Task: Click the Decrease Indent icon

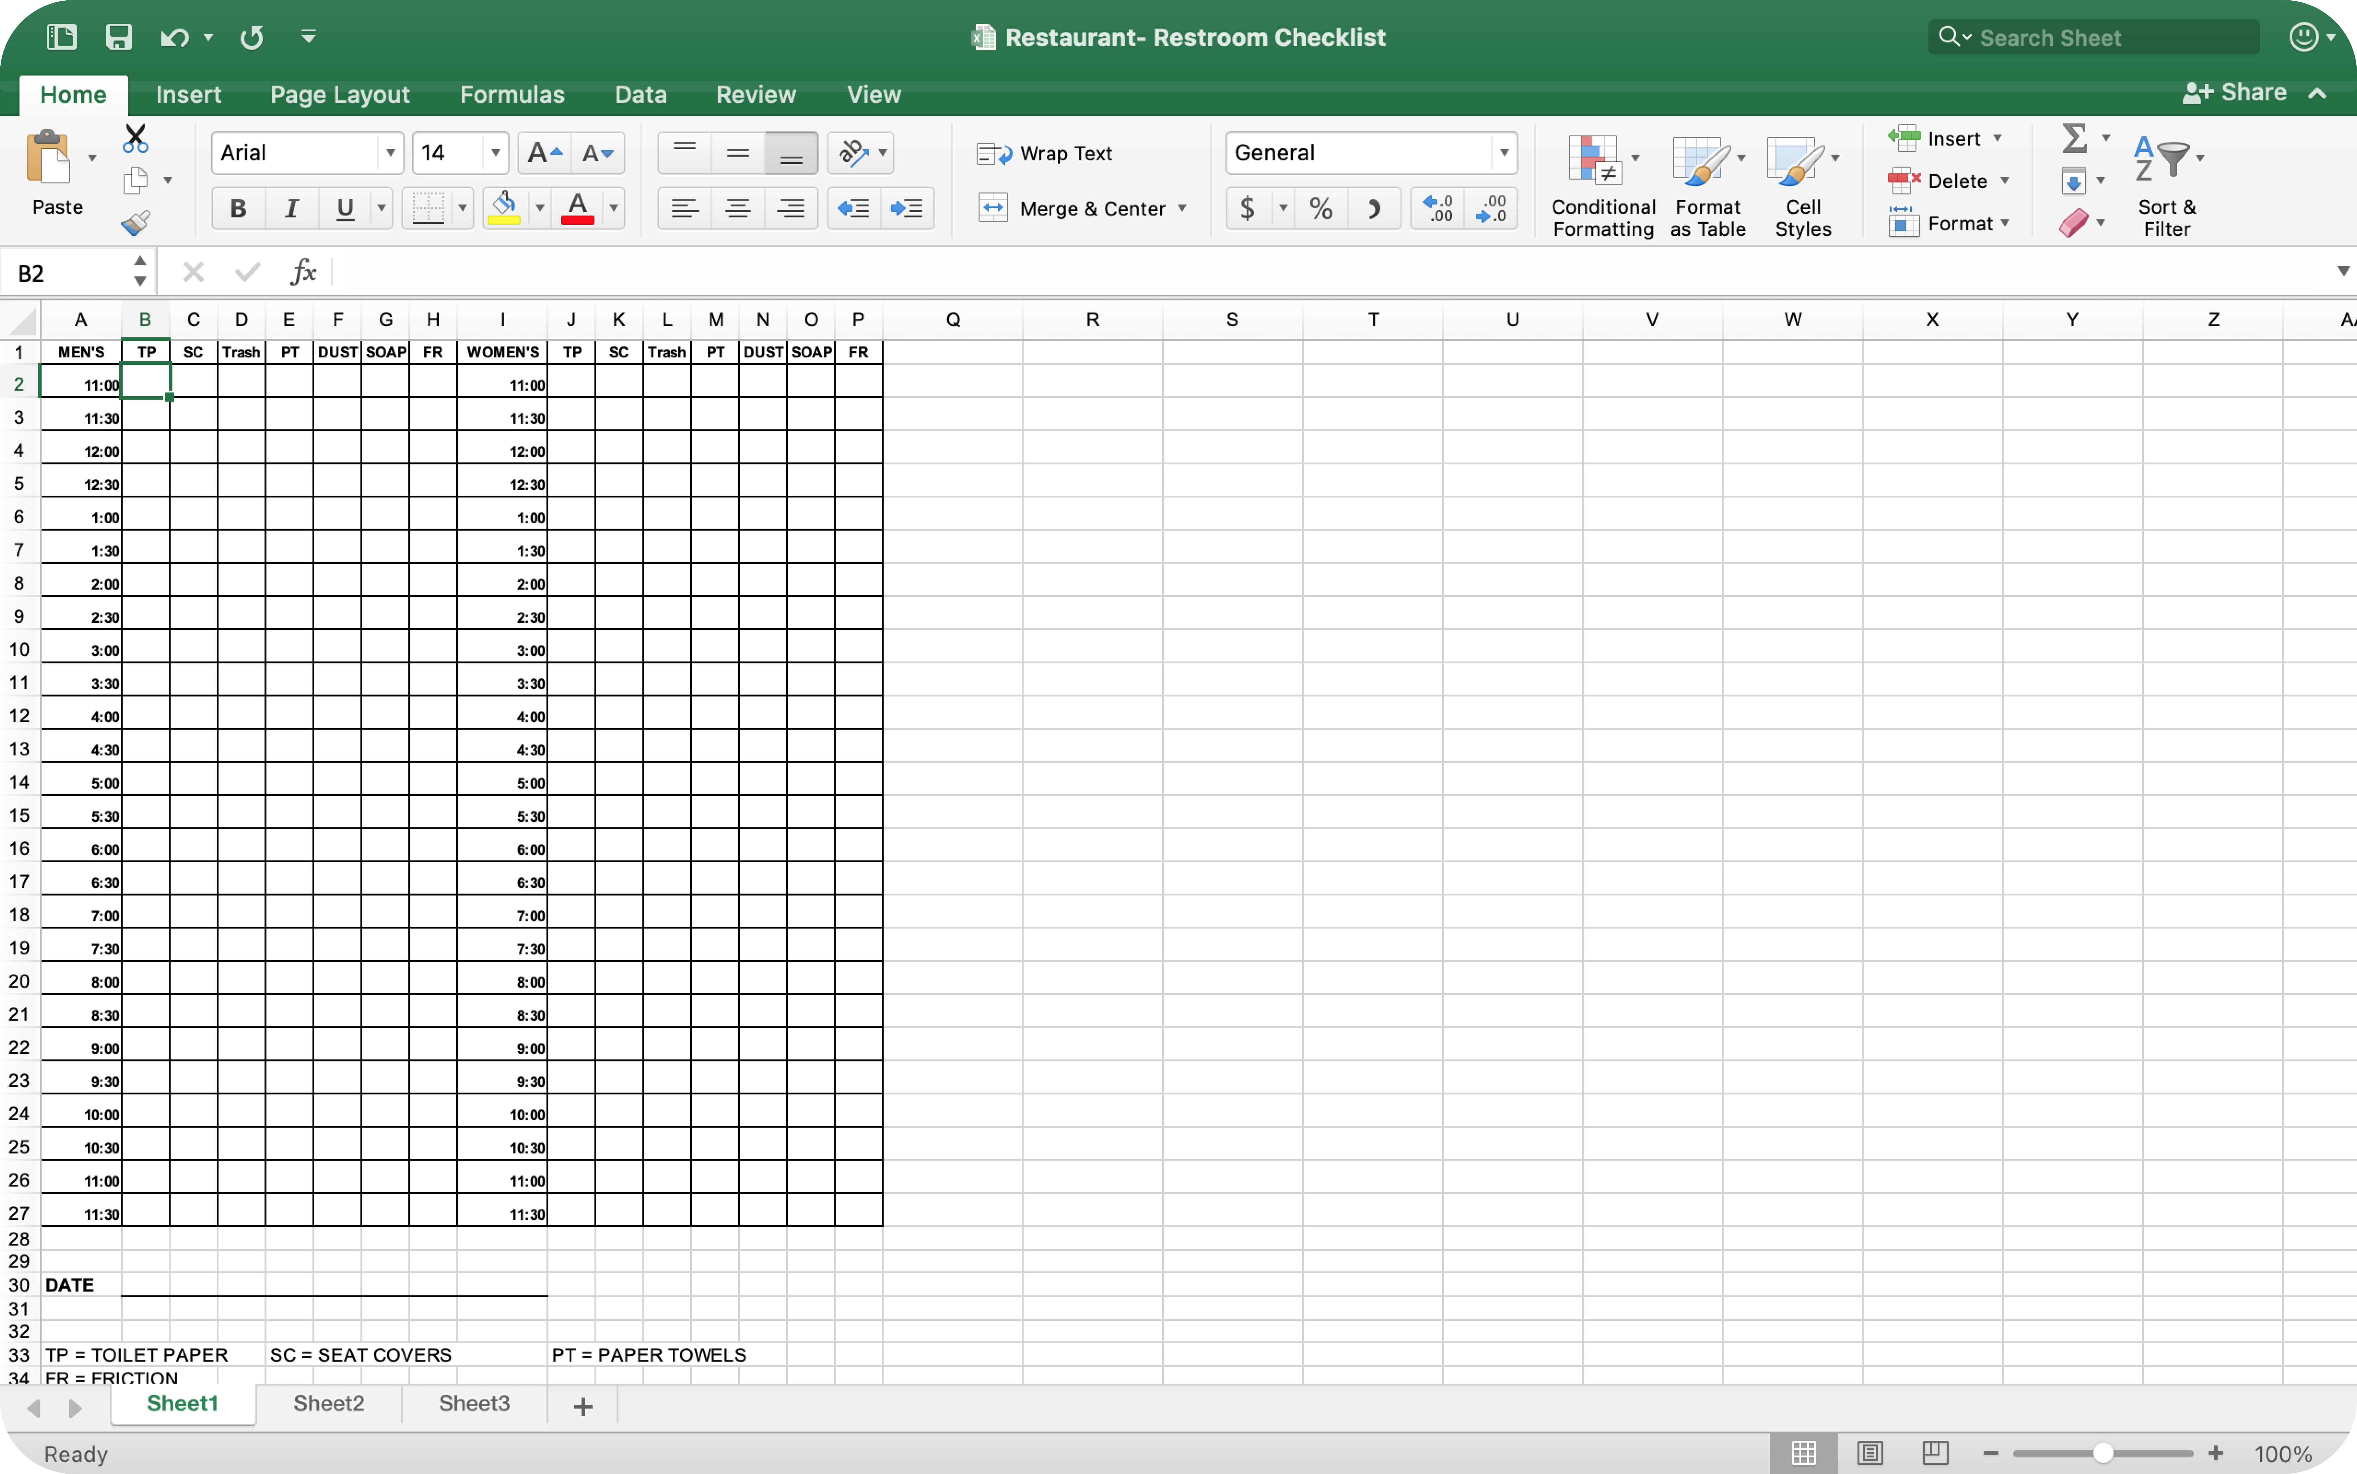Action: 854,209
